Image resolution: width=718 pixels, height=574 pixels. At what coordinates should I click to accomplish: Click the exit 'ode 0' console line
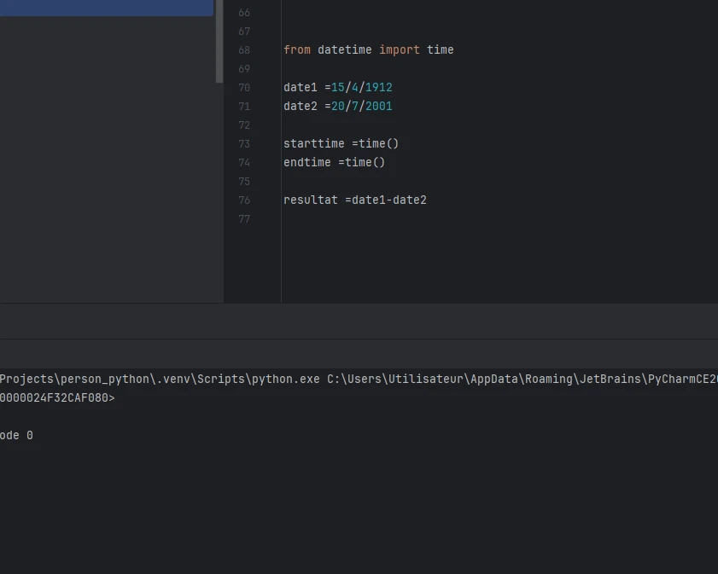pyautogui.click(x=16, y=436)
